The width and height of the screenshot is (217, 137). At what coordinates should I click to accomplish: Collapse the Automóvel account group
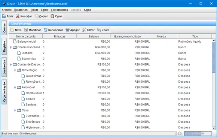tap(15, 88)
